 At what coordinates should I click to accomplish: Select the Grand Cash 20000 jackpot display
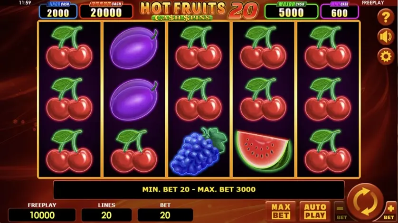pyautogui.click(x=106, y=10)
